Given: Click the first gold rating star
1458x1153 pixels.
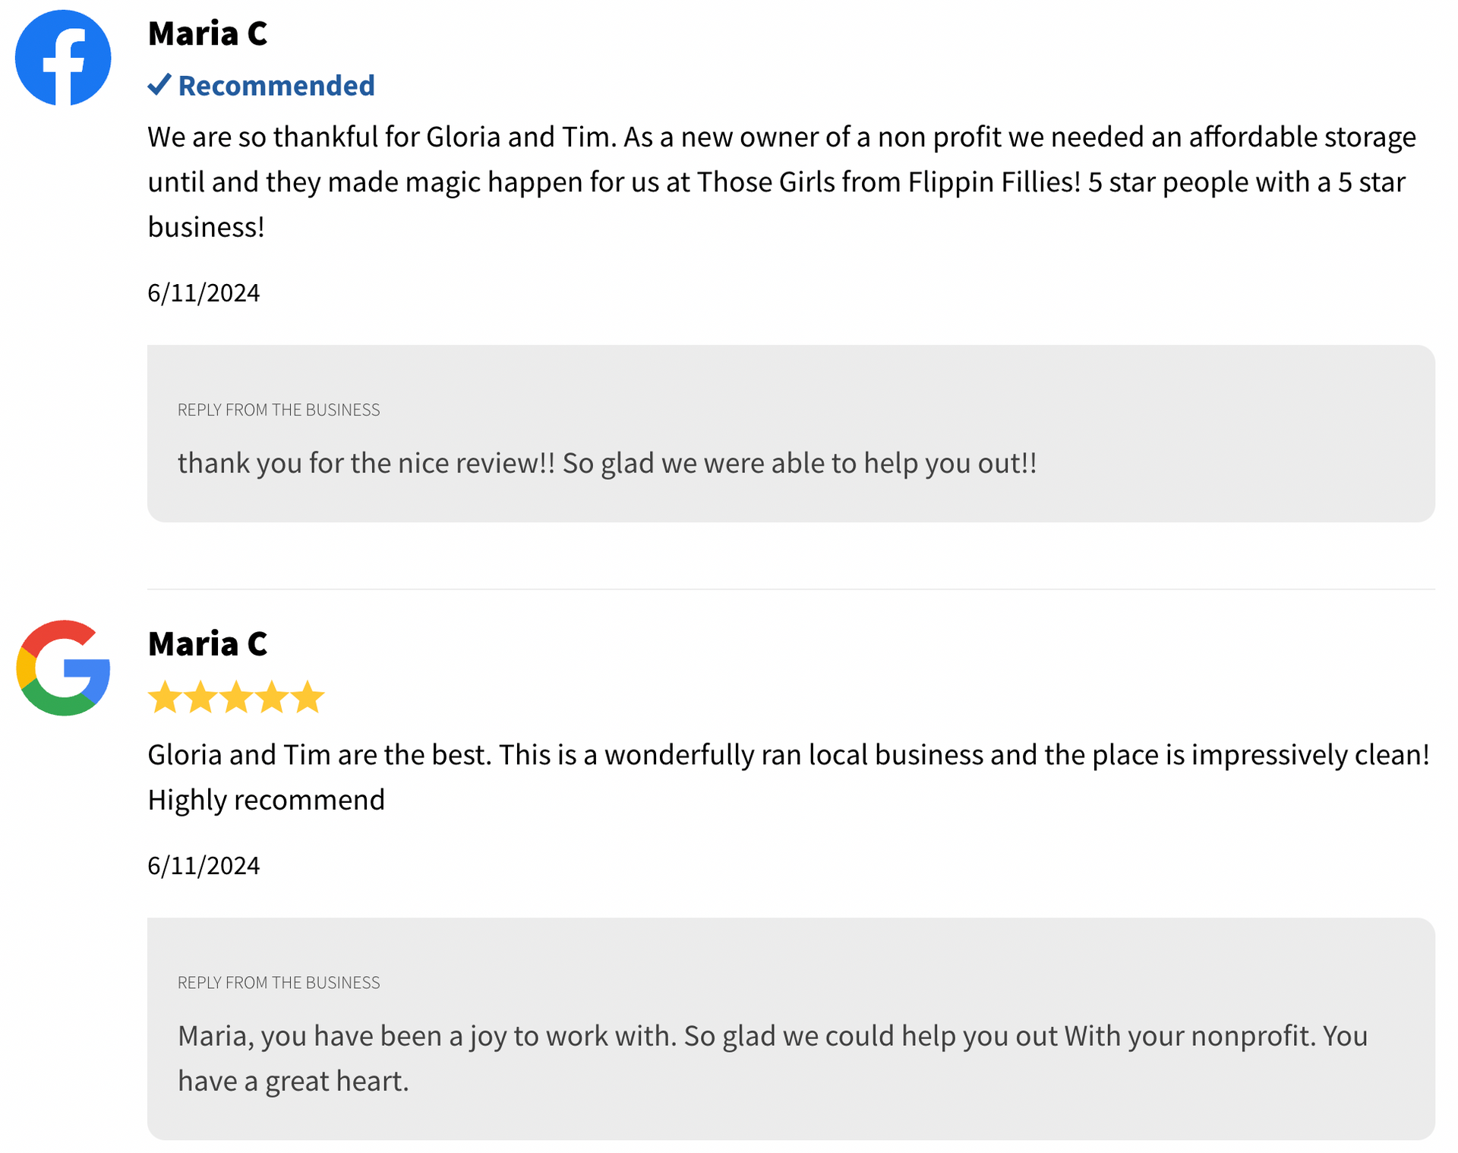Looking at the screenshot, I should point(165,697).
